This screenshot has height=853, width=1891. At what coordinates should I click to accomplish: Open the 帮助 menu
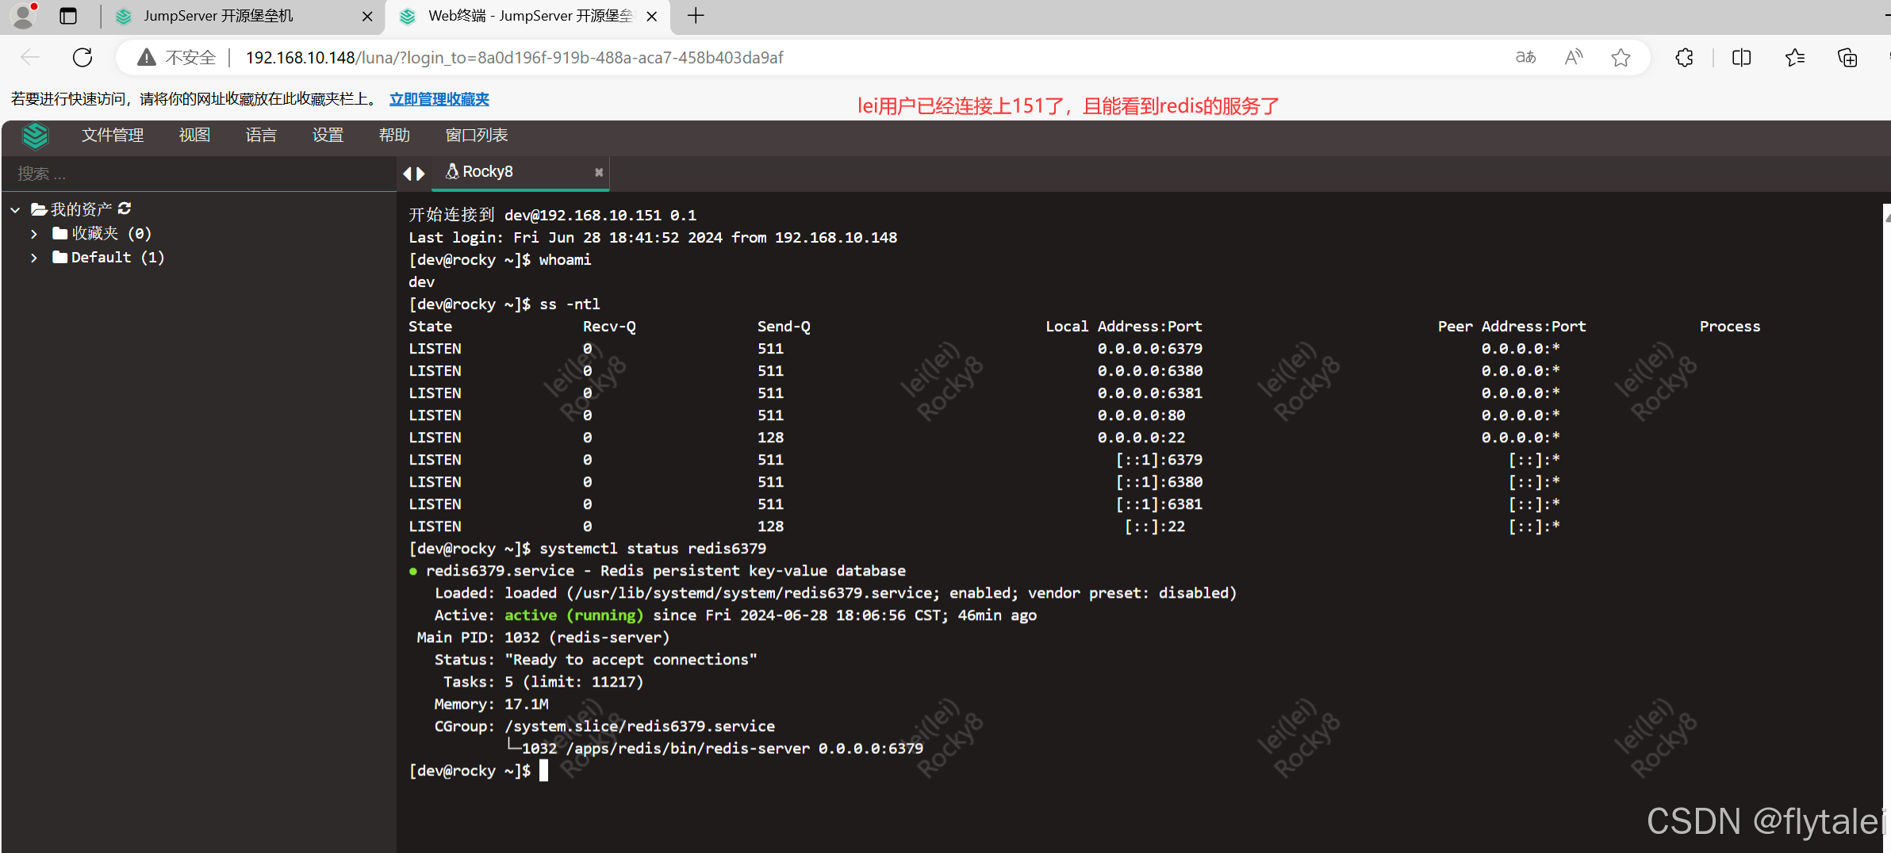tap(394, 136)
